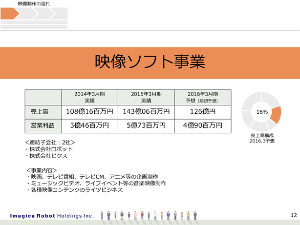Click the cell 108億16百万円

pyautogui.click(x=89, y=112)
